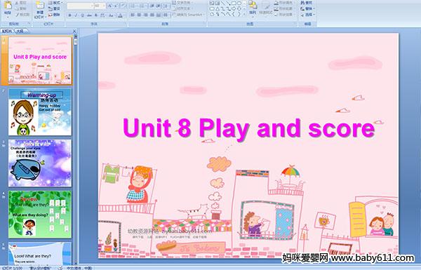The image size is (421, 270).
Task: Switch to the Outline pane tab
Action: point(20,31)
